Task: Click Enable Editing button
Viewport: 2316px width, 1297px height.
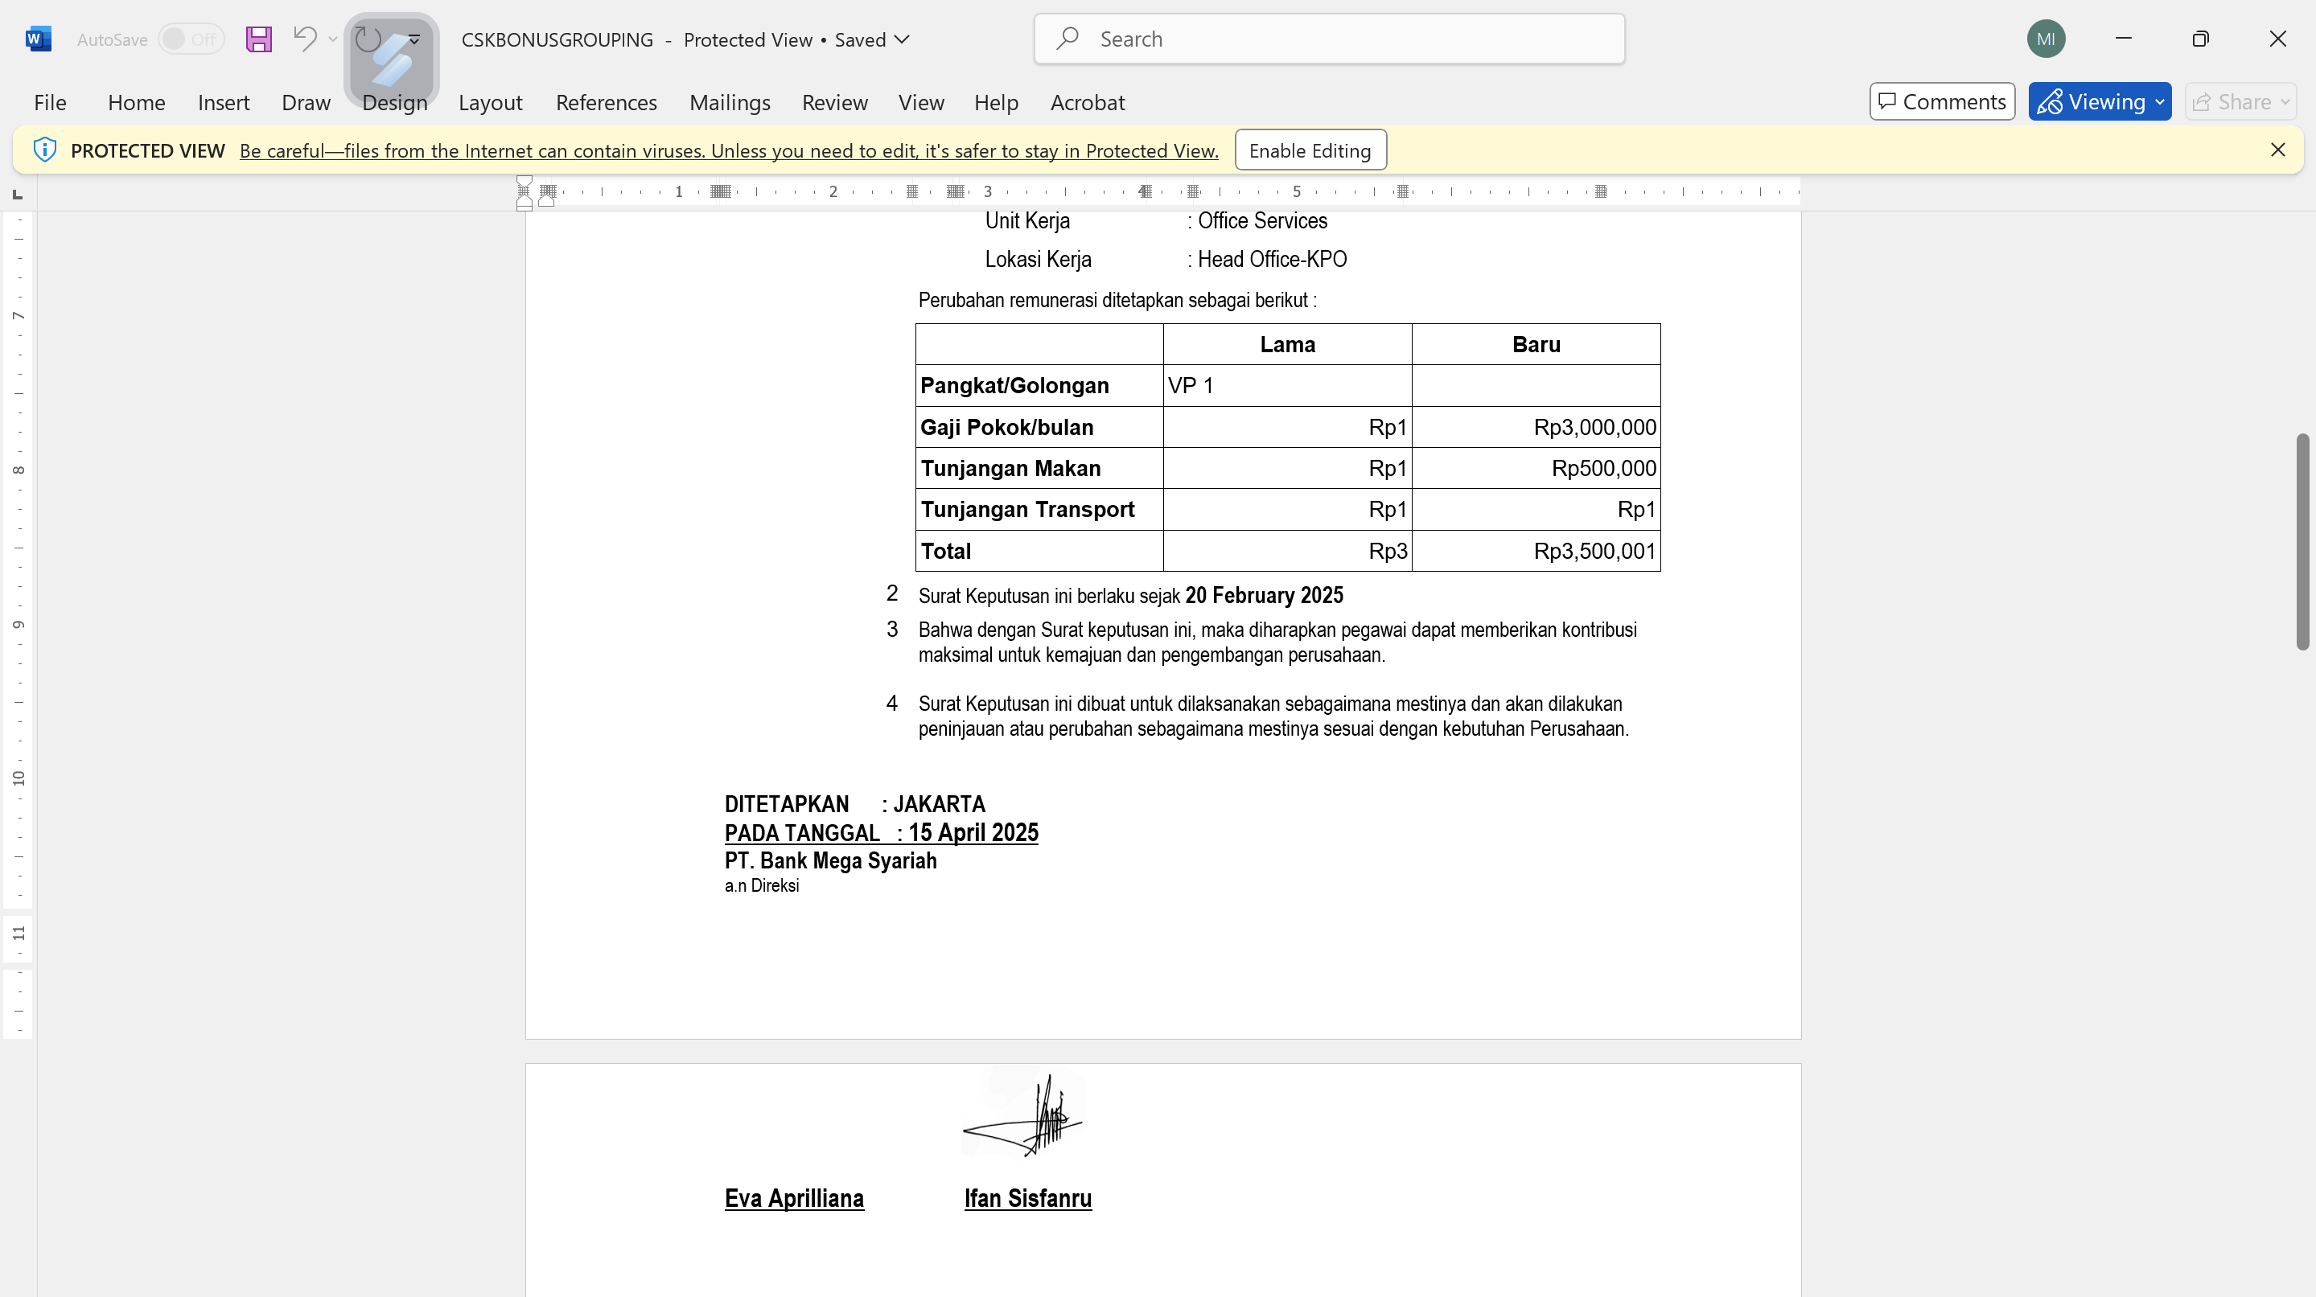Action: (1310, 150)
